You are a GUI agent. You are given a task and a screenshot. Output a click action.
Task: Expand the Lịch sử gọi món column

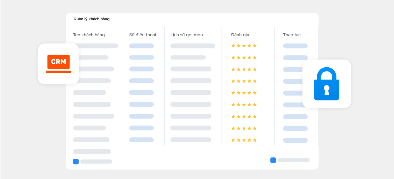tap(186, 35)
